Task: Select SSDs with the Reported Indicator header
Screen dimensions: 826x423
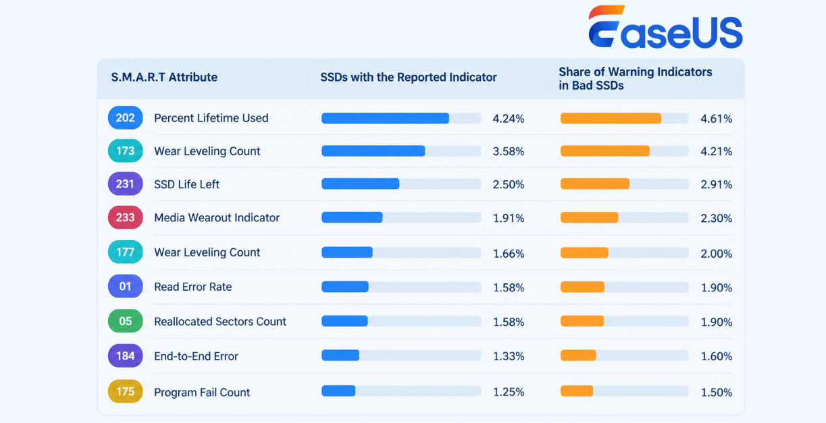Action: pos(409,78)
